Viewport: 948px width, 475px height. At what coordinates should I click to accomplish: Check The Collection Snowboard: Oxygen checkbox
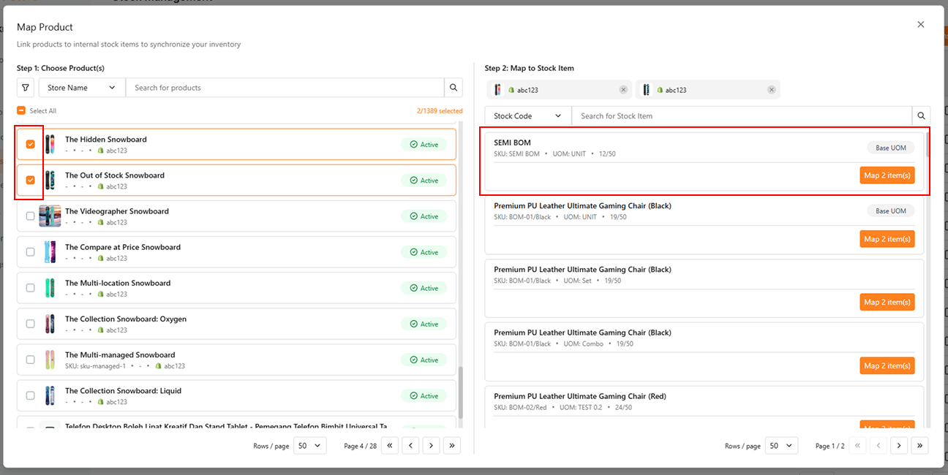coord(30,324)
